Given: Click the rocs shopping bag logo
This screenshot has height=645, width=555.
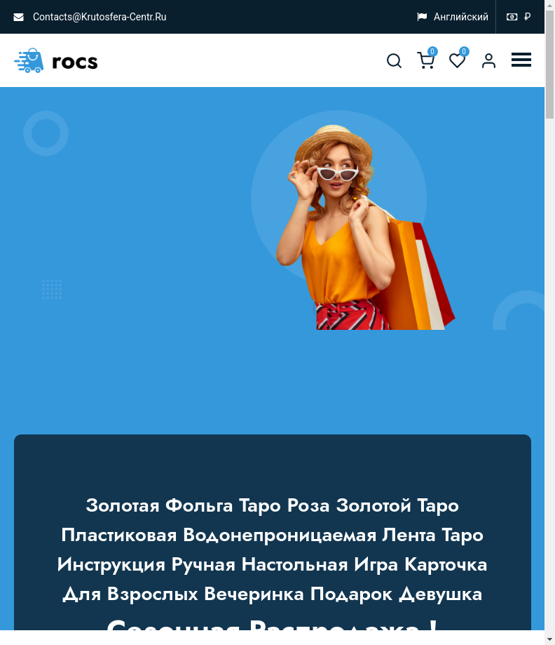Looking at the screenshot, I should tap(29, 60).
